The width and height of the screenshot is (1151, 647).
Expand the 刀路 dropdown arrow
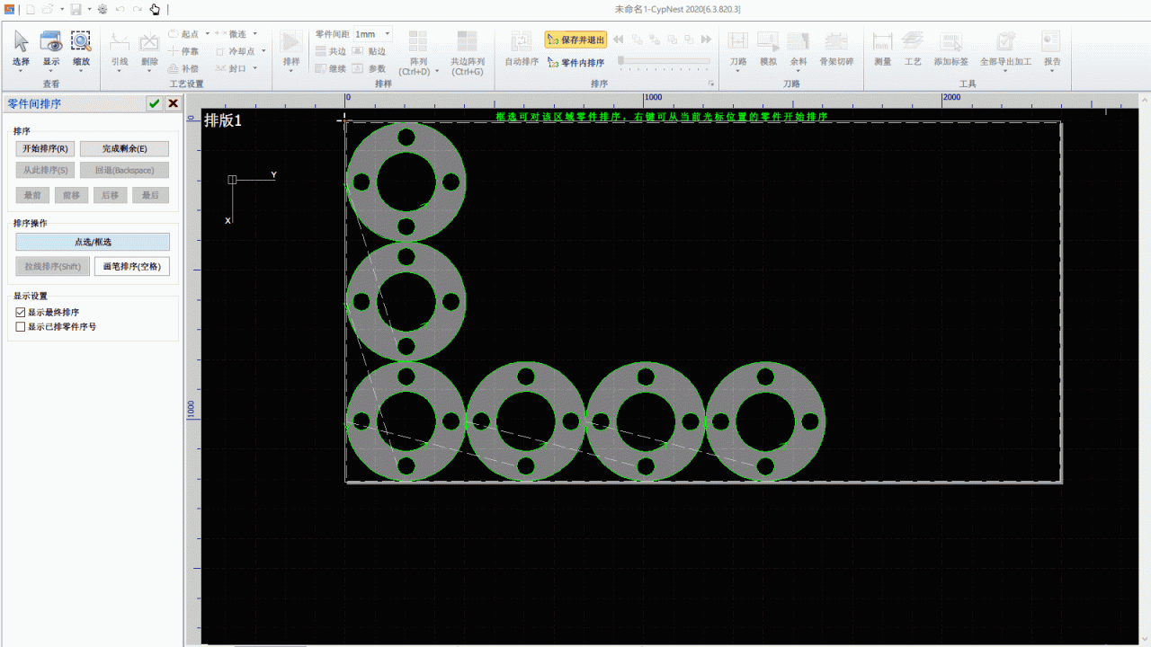coord(738,71)
